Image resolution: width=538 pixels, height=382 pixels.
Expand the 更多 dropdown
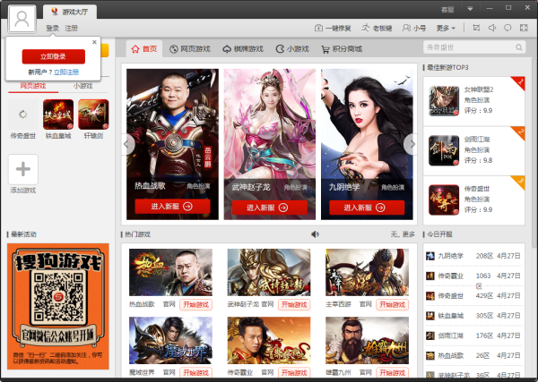[446, 28]
